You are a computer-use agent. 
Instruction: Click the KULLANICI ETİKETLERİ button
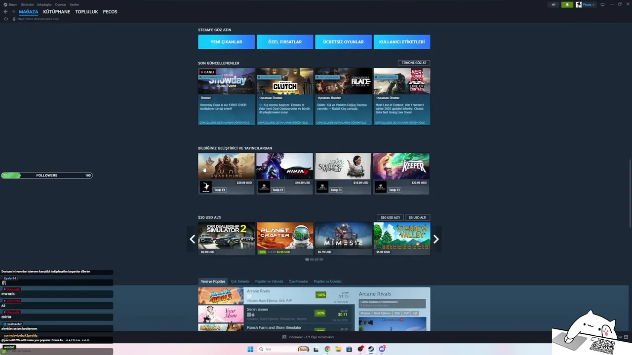pyautogui.click(x=402, y=42)
